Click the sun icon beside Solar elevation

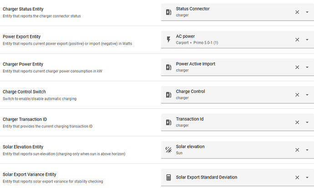coord(169,150)
